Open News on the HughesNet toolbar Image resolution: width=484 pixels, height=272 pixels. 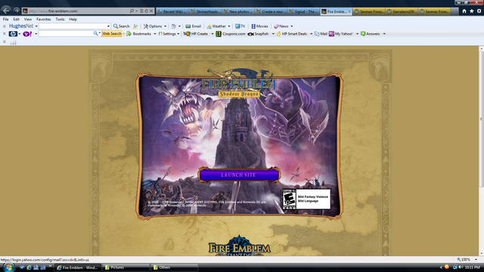click(x=281, y=26)
